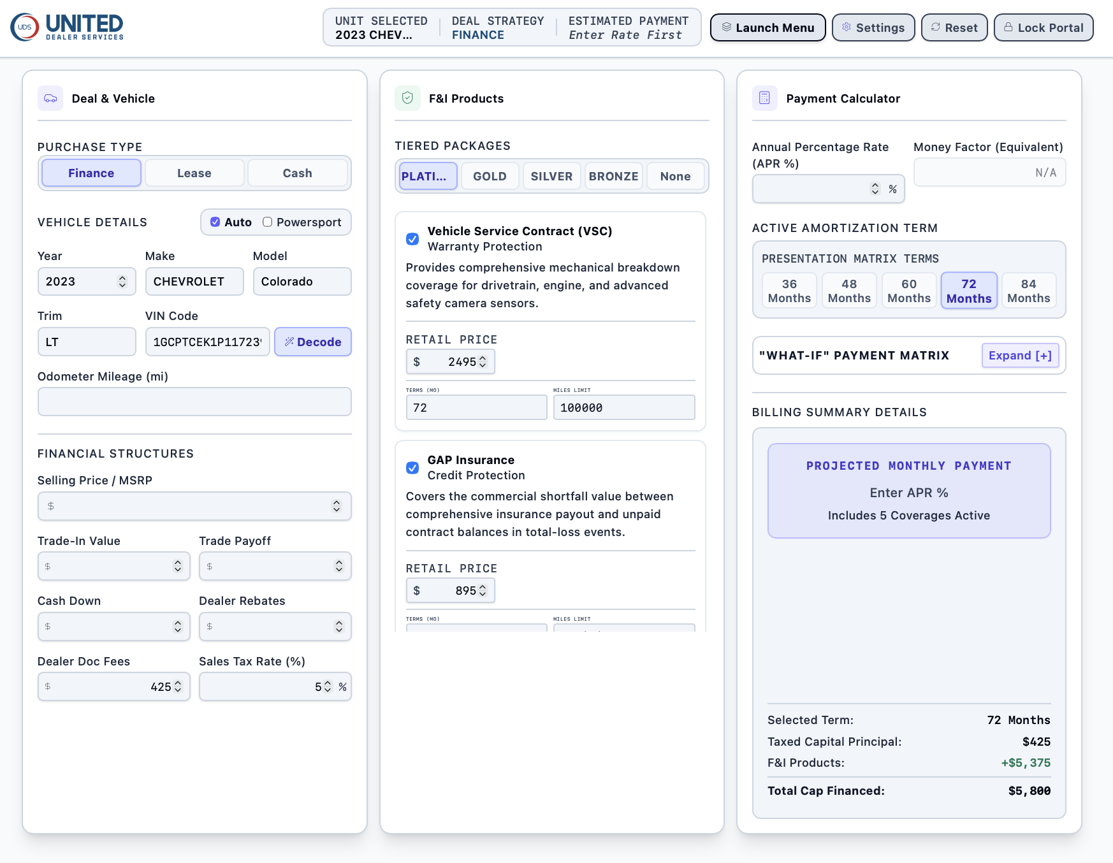Click the car icon beside Deal & Vehicle

click(x=50, y=98)
